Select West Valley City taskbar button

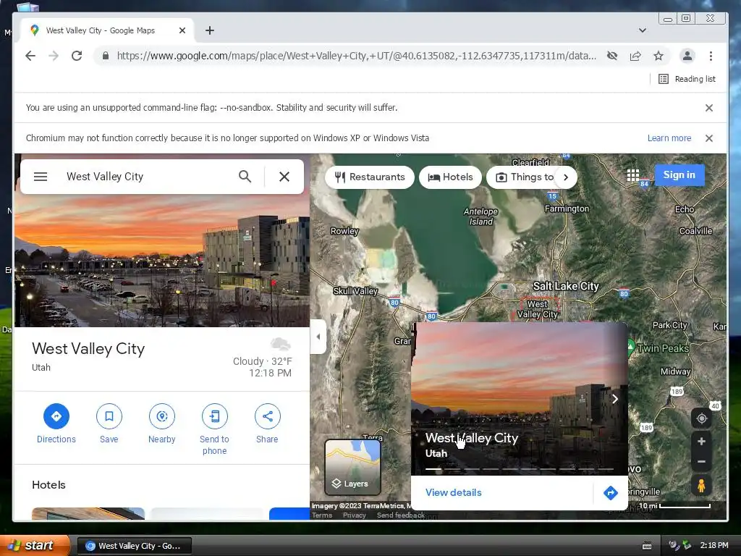(x=134, y=546)
